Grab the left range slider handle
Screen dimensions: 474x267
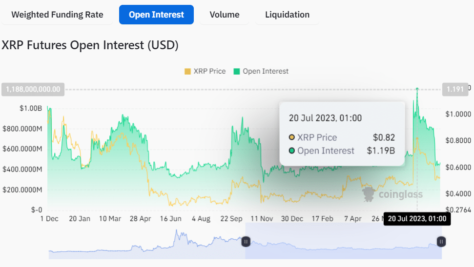(246, 242)
